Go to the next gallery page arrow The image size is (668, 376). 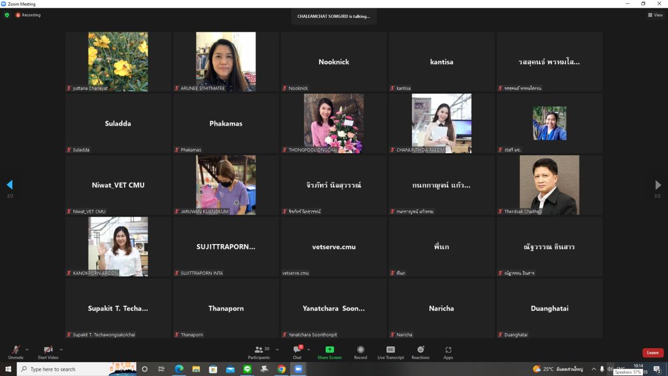click(x=658, y=185)
